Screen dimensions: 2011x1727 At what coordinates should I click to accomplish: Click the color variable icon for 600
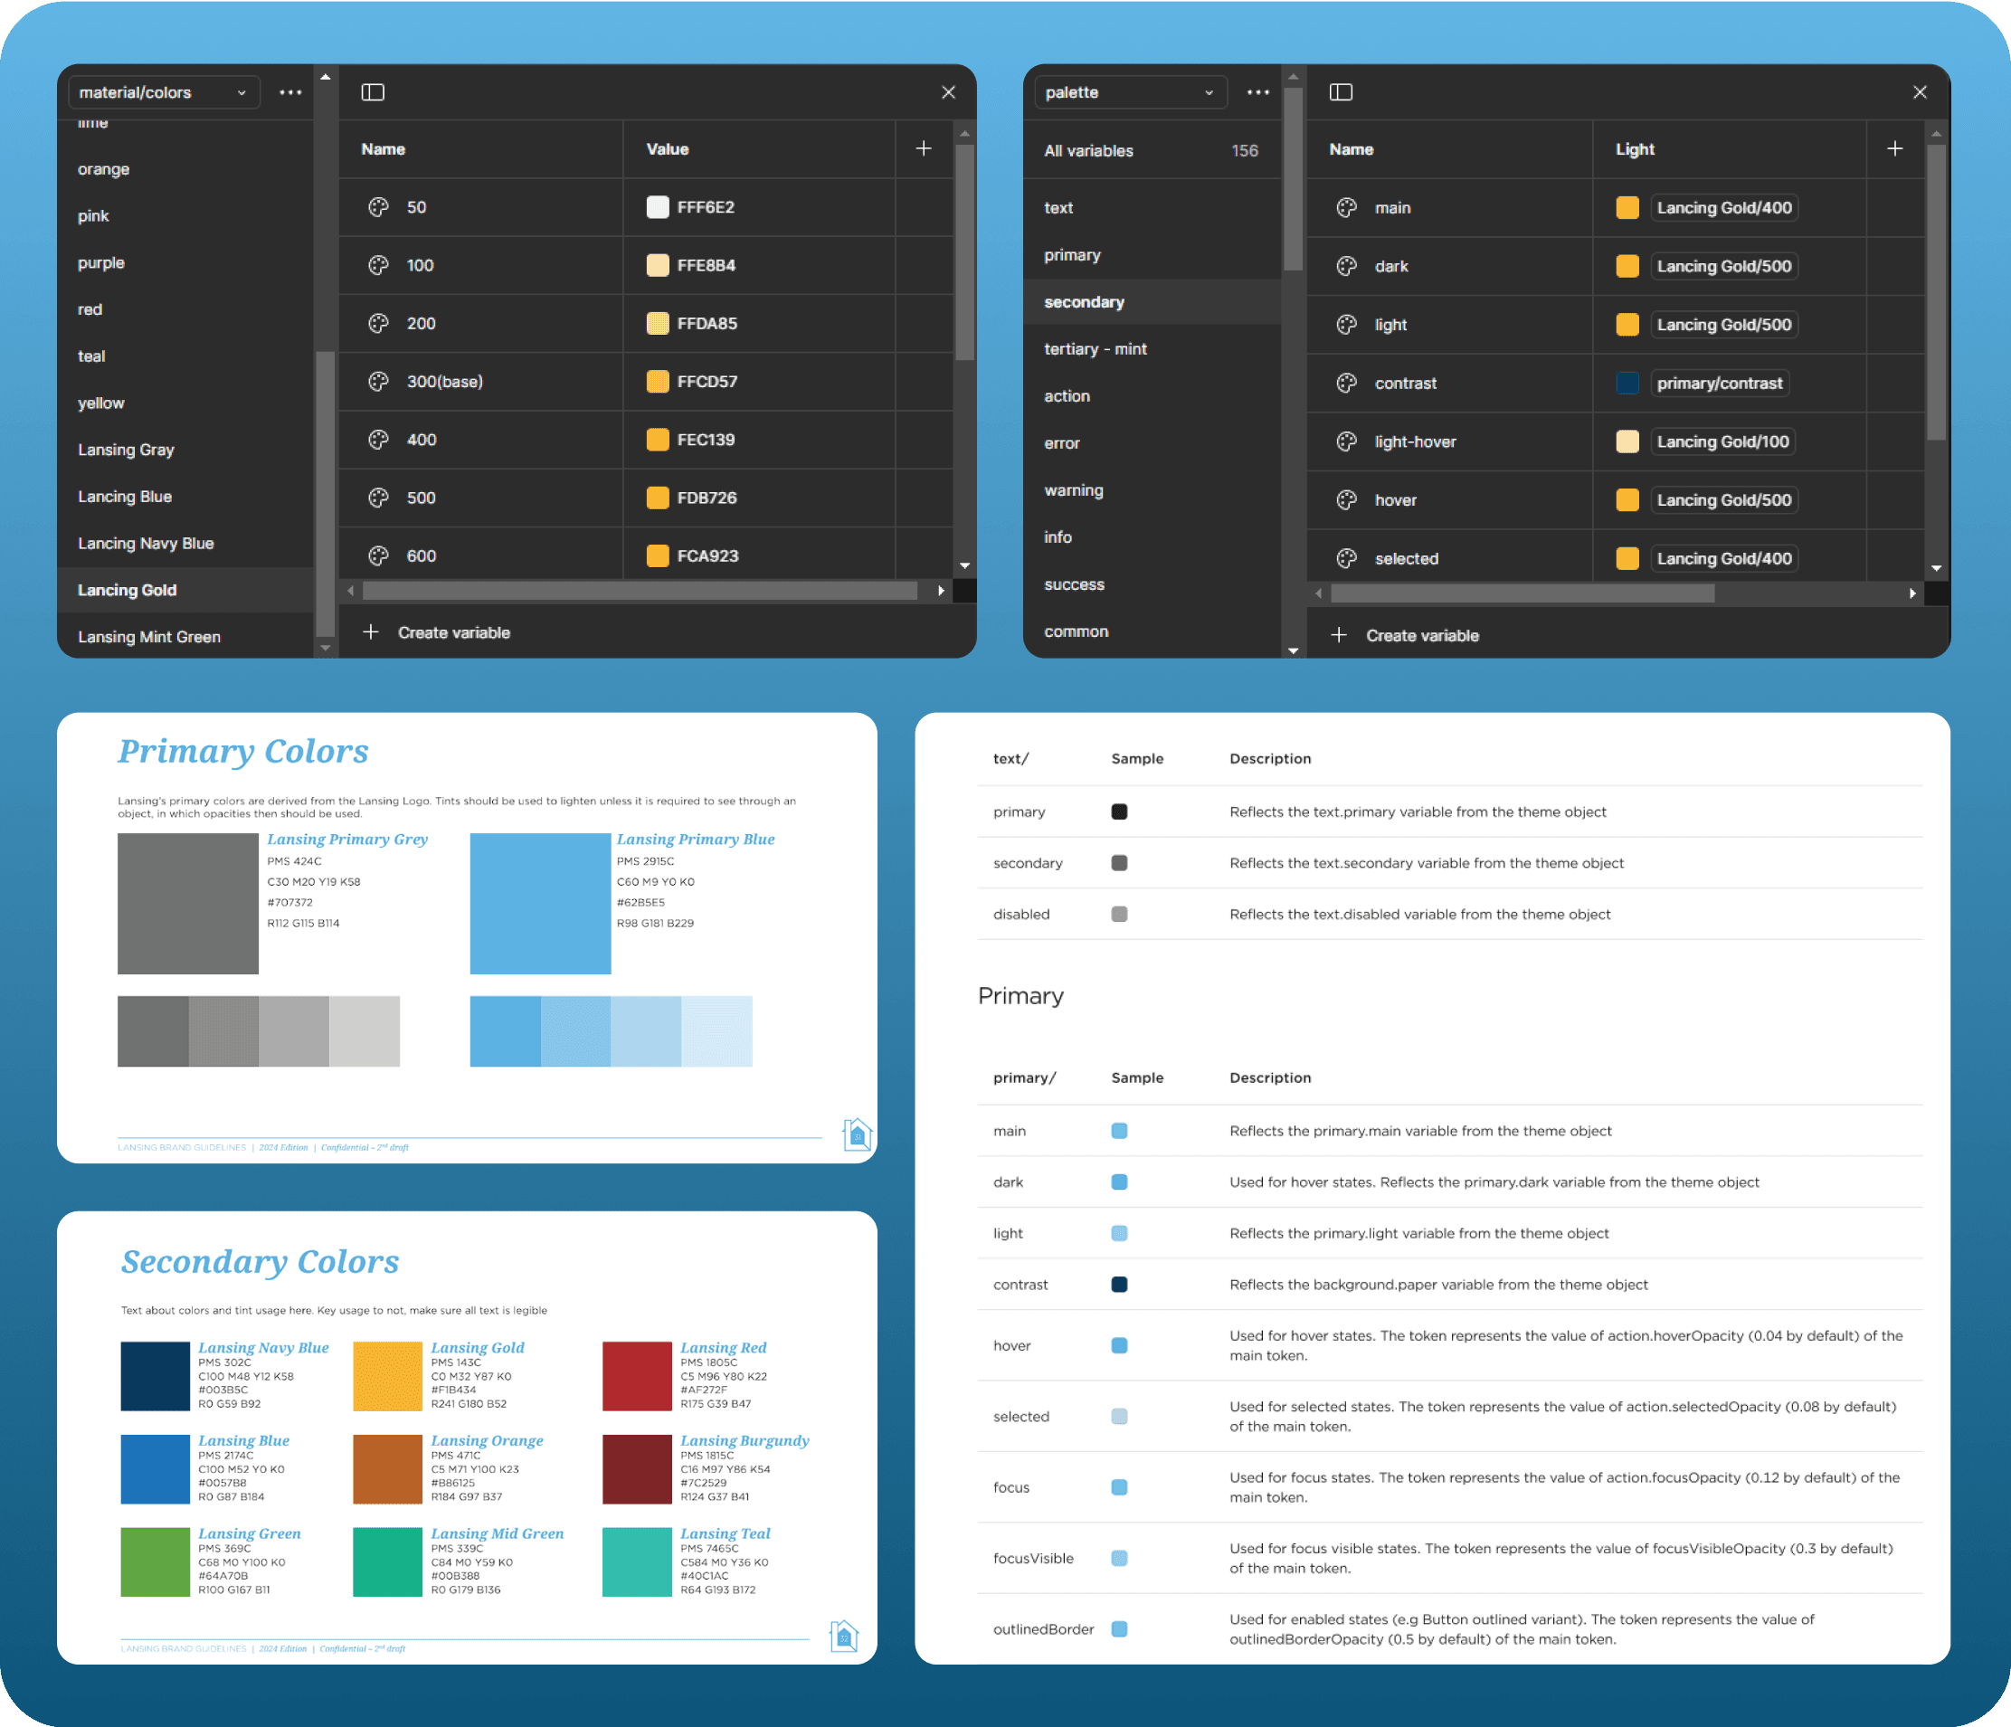(x=378, y=556)
